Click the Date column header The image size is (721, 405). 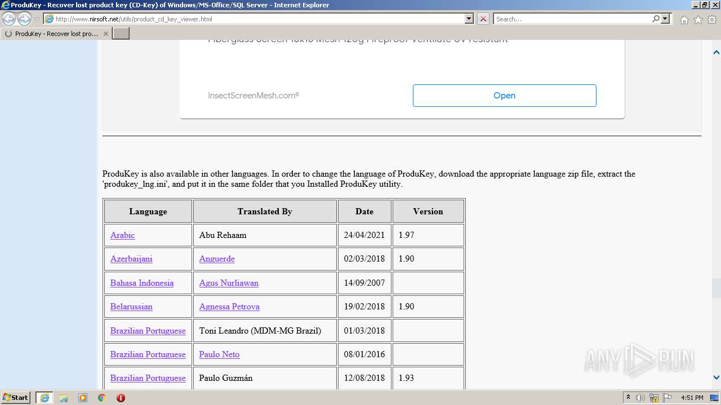[364, 211]
